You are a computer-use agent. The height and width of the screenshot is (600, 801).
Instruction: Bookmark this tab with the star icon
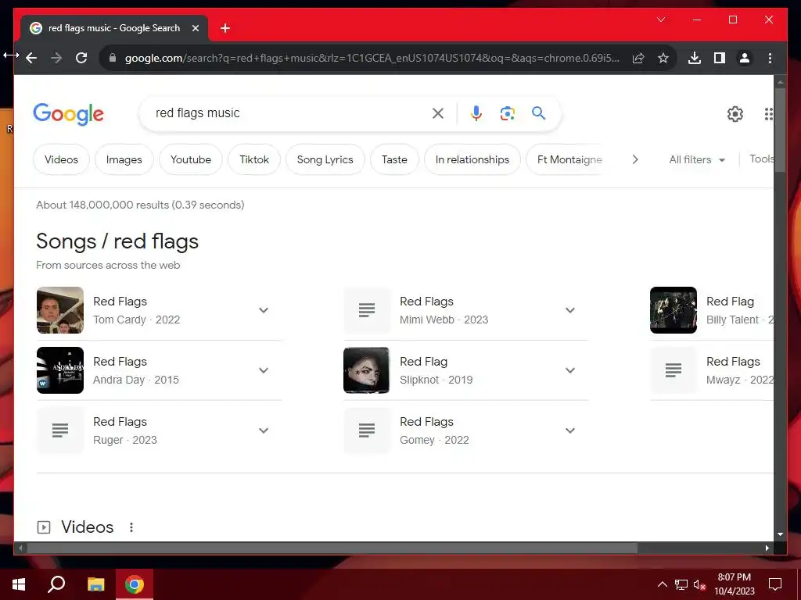[x=663, y=58]
